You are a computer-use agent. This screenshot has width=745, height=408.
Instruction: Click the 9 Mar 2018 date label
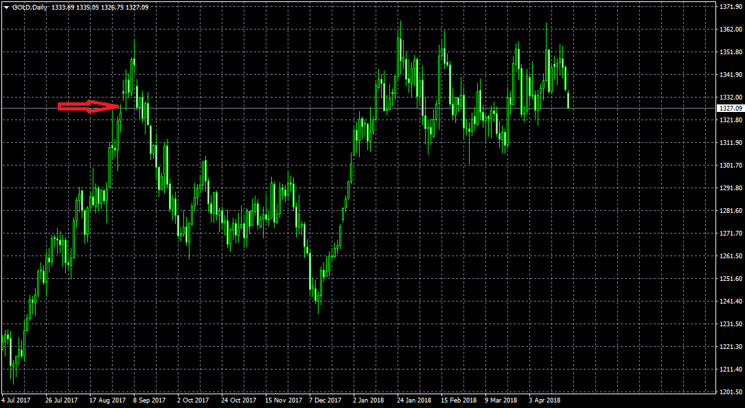501,400
